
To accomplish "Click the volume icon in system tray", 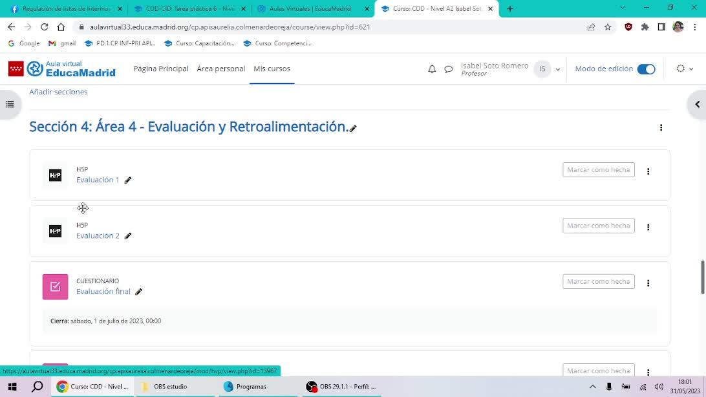I will coord(659,387).
